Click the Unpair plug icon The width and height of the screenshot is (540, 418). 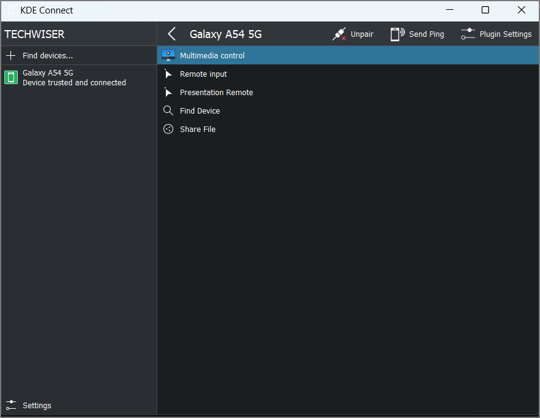coord(339,34)
